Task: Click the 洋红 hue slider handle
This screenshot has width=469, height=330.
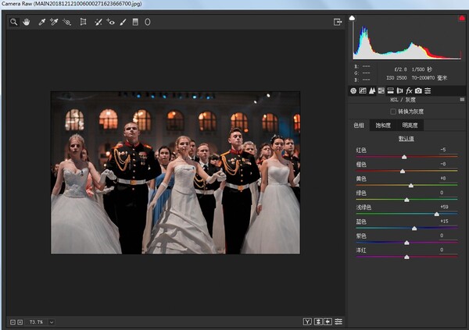Action: pyautogui.click(x=406, y=257)
